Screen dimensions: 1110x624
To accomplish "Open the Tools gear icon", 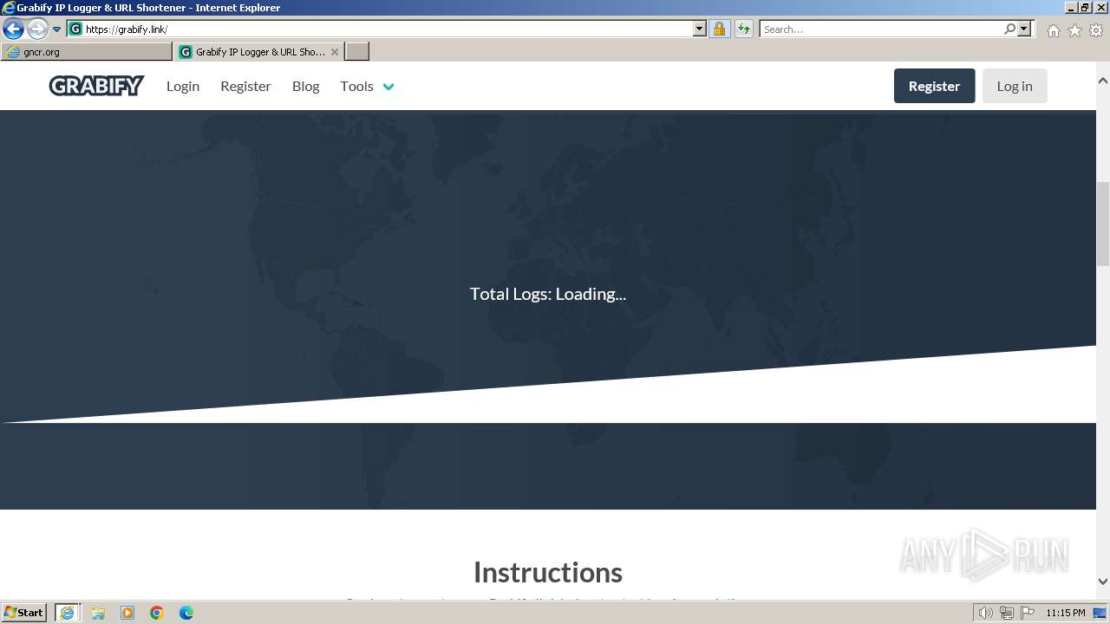I will coord(1096,30).
